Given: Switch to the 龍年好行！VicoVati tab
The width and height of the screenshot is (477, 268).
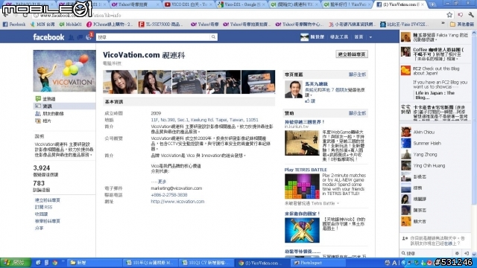Looking at the screenshot, I should 347,4.
